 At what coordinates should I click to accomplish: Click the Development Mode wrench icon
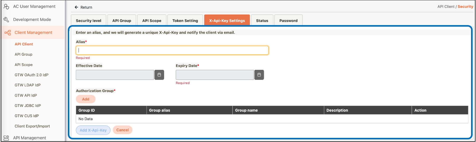point(6,20)
